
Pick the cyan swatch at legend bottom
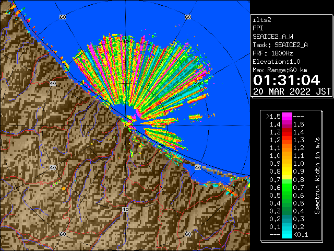(x=287, y=234)
